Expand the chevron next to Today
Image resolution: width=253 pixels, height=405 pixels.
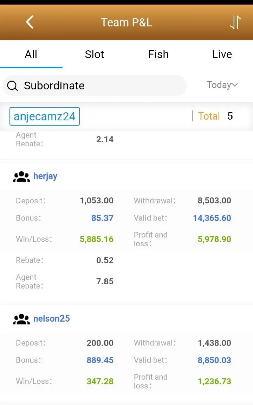pyautogui.click(x=234, y=85)
